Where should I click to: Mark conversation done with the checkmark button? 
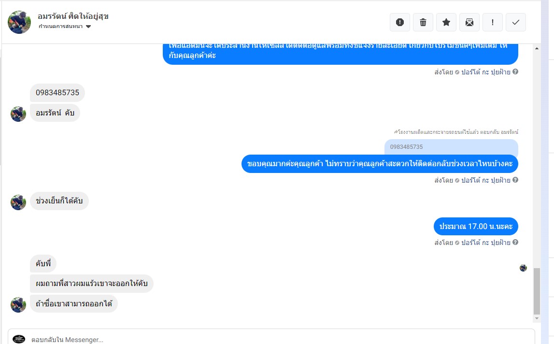pyautogui.click(x=516, y=22)
